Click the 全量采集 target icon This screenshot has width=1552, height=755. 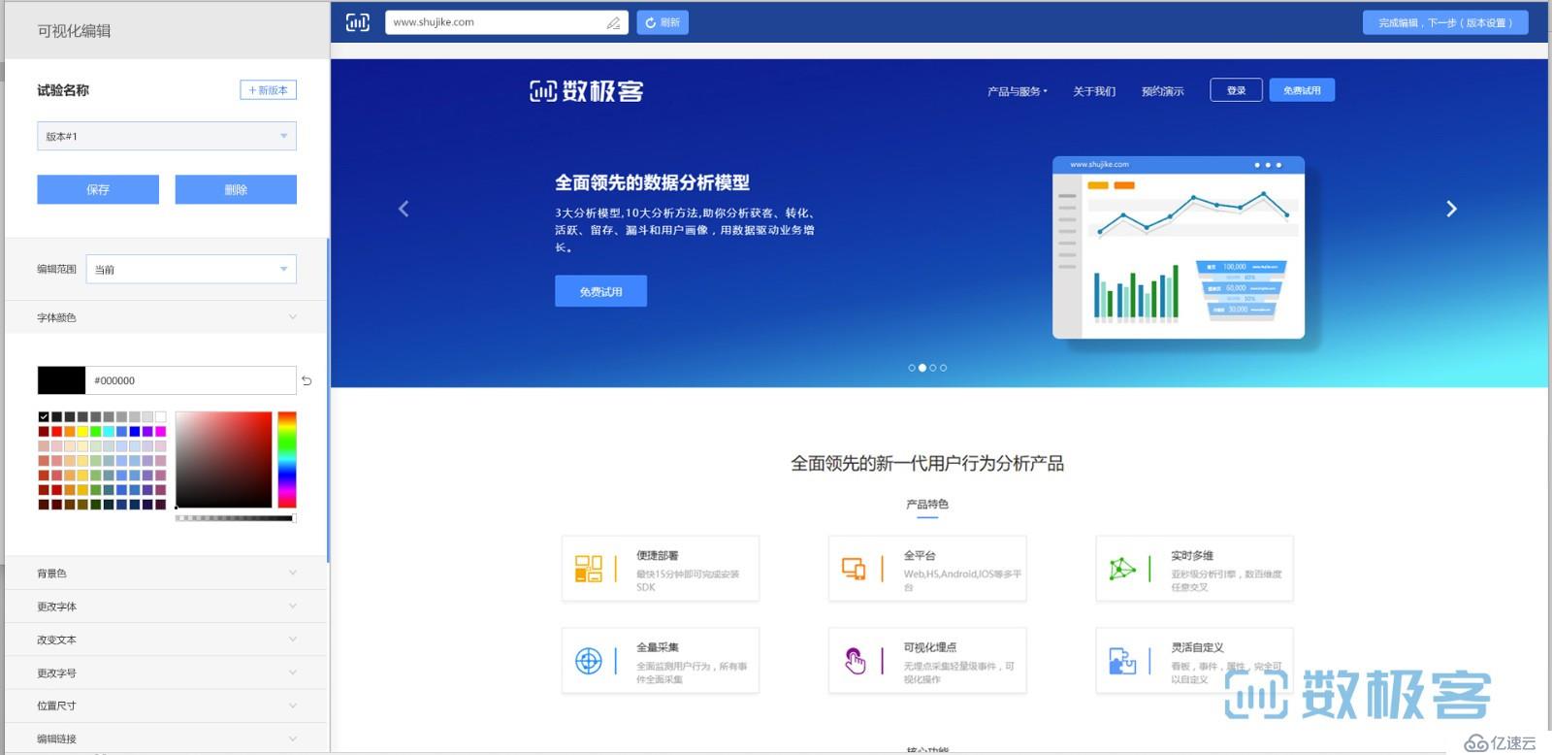(x=589, y=661)
